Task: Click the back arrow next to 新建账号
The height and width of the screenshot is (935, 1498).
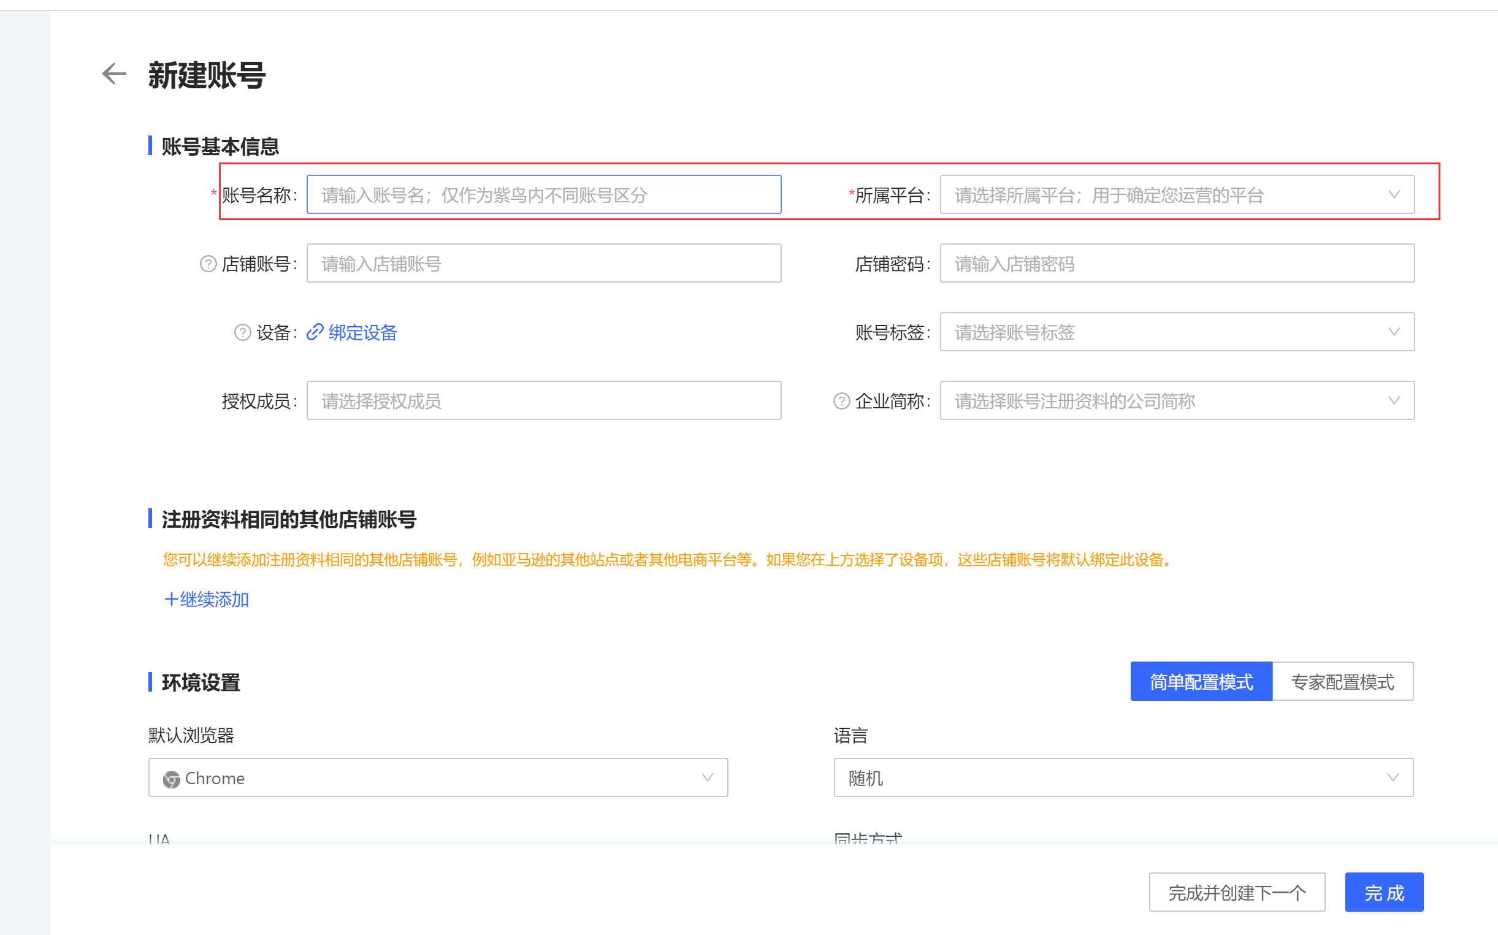Action: point(114,74)
